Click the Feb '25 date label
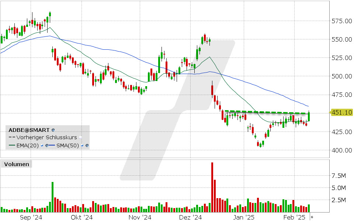 coord(294,217)
